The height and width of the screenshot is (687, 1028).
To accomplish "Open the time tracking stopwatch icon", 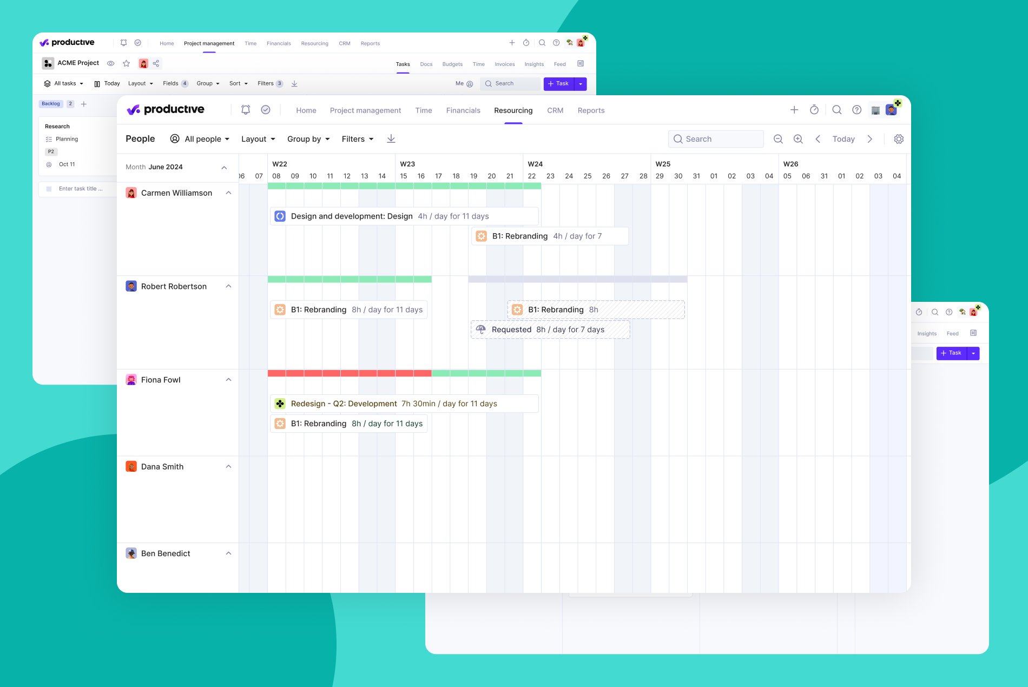I will 814,109.
